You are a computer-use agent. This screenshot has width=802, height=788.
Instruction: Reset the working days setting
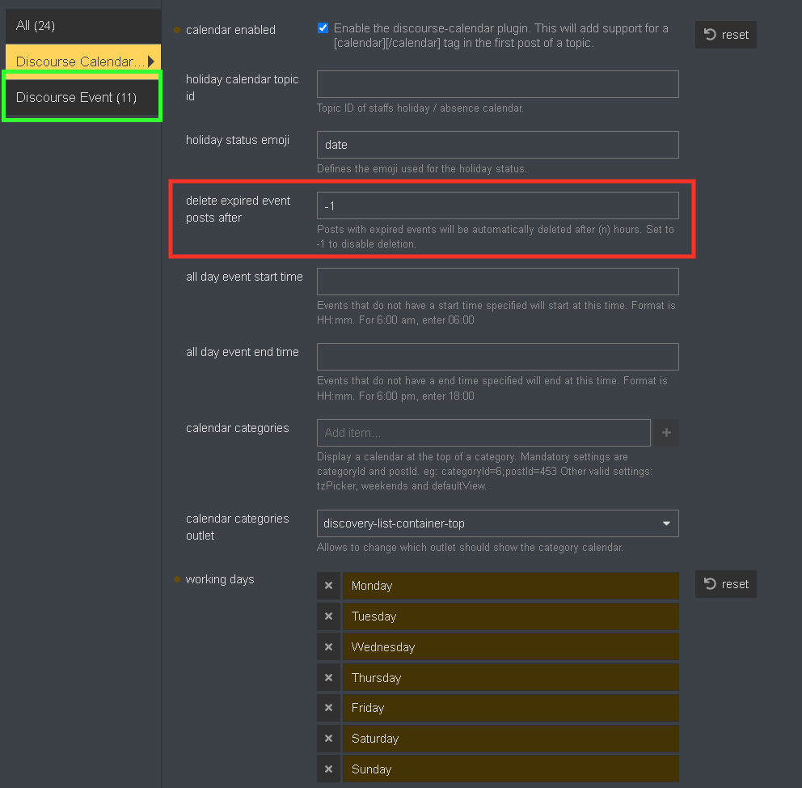[x=726, y=584]
